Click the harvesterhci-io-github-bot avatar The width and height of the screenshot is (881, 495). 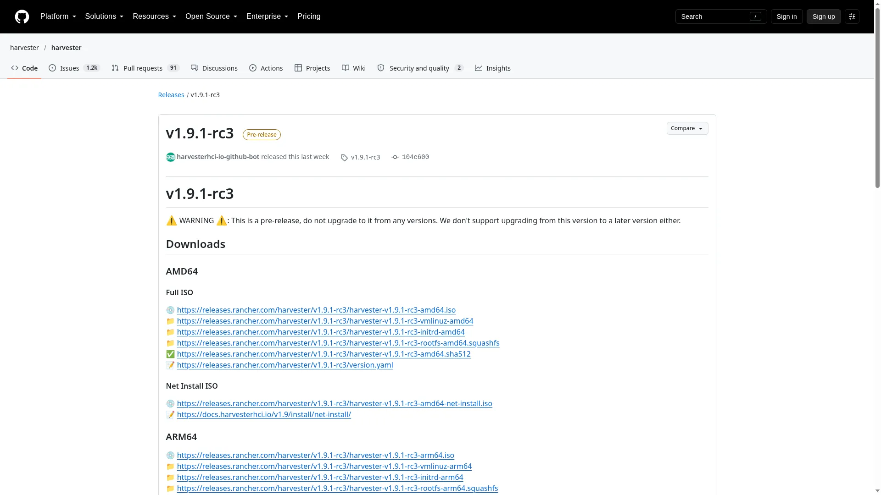pos(171,157)
